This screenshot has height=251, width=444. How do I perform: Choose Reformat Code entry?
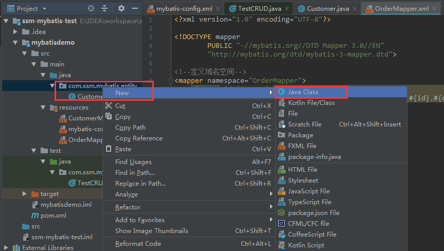tap(189, 244)
